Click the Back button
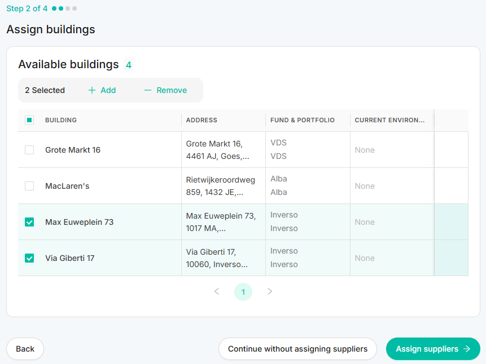The image size is (486, 364). pyautogui.click(x=25, y=349)
